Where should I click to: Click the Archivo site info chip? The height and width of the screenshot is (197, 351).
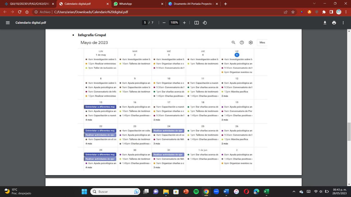coord(43,12)
